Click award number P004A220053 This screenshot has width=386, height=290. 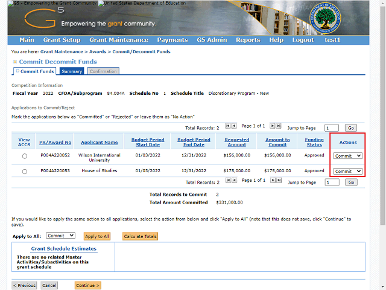55,170
